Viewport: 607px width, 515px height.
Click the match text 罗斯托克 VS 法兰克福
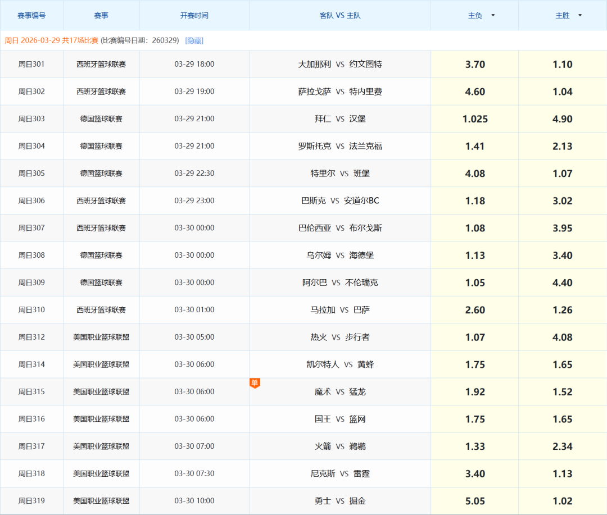pyautogui.click(x=340, y=146)
